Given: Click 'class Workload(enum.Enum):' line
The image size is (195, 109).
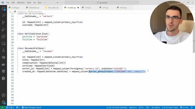Looking at the screenshot, I should [33, 34].
